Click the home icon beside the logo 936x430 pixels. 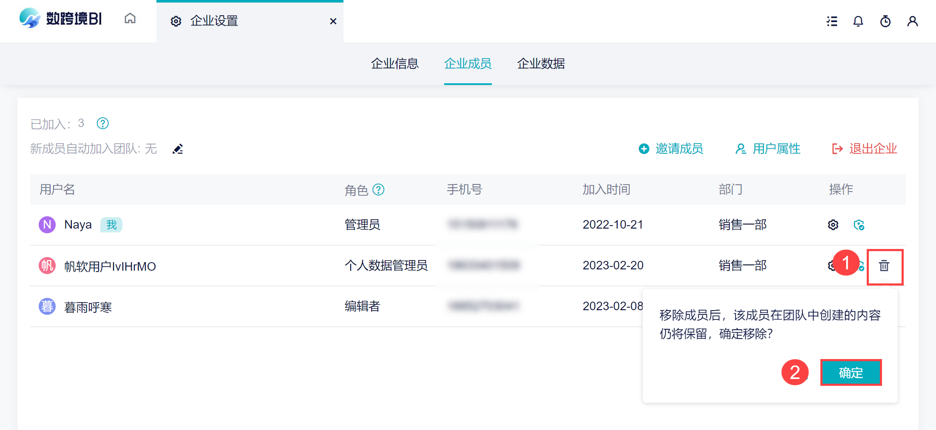(x=130, y=19)
